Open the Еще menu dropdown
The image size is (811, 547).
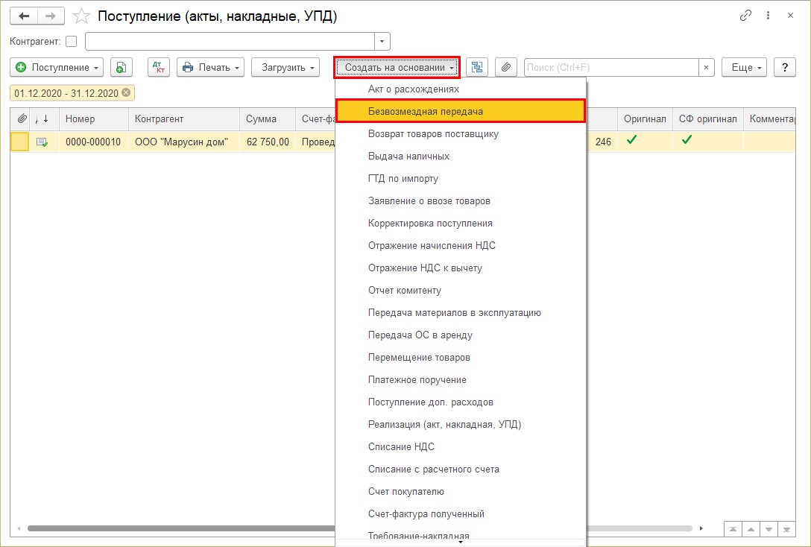coord(744,67)
